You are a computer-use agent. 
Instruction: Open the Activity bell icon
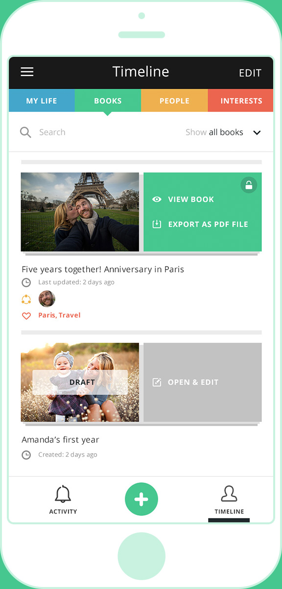pos(63,494)
